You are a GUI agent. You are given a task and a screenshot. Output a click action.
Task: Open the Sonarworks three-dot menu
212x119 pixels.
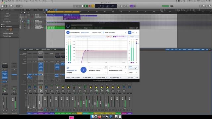[137, 32]
